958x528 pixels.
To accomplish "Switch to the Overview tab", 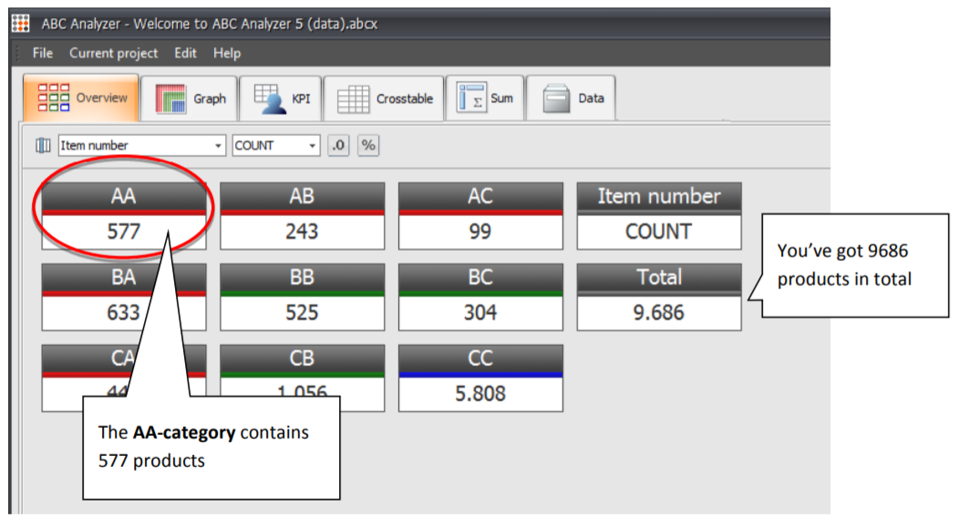I will pos(81,98).
